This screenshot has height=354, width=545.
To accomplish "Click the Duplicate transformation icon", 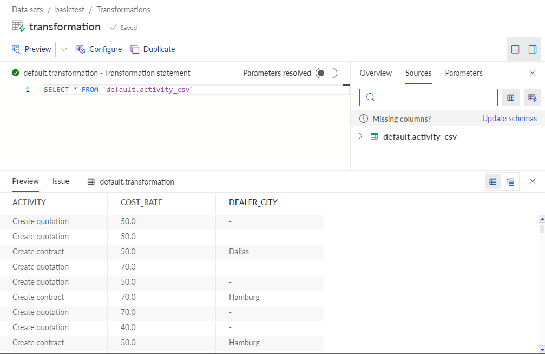I will click(135, 49).
